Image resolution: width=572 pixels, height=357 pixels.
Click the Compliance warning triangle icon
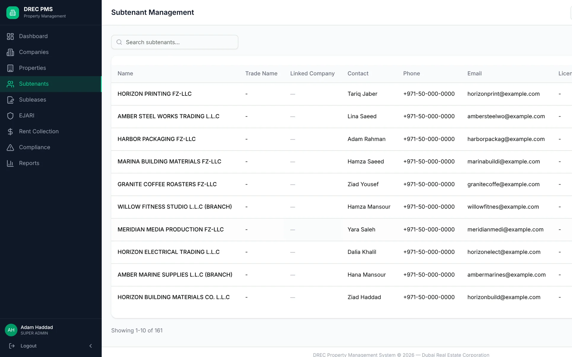tap(10, 147)
